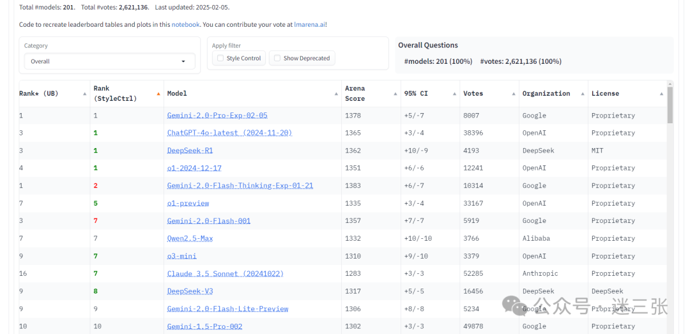Sort by Model column arrow
This screenshot has height=334, width=690.
[336, 94]
